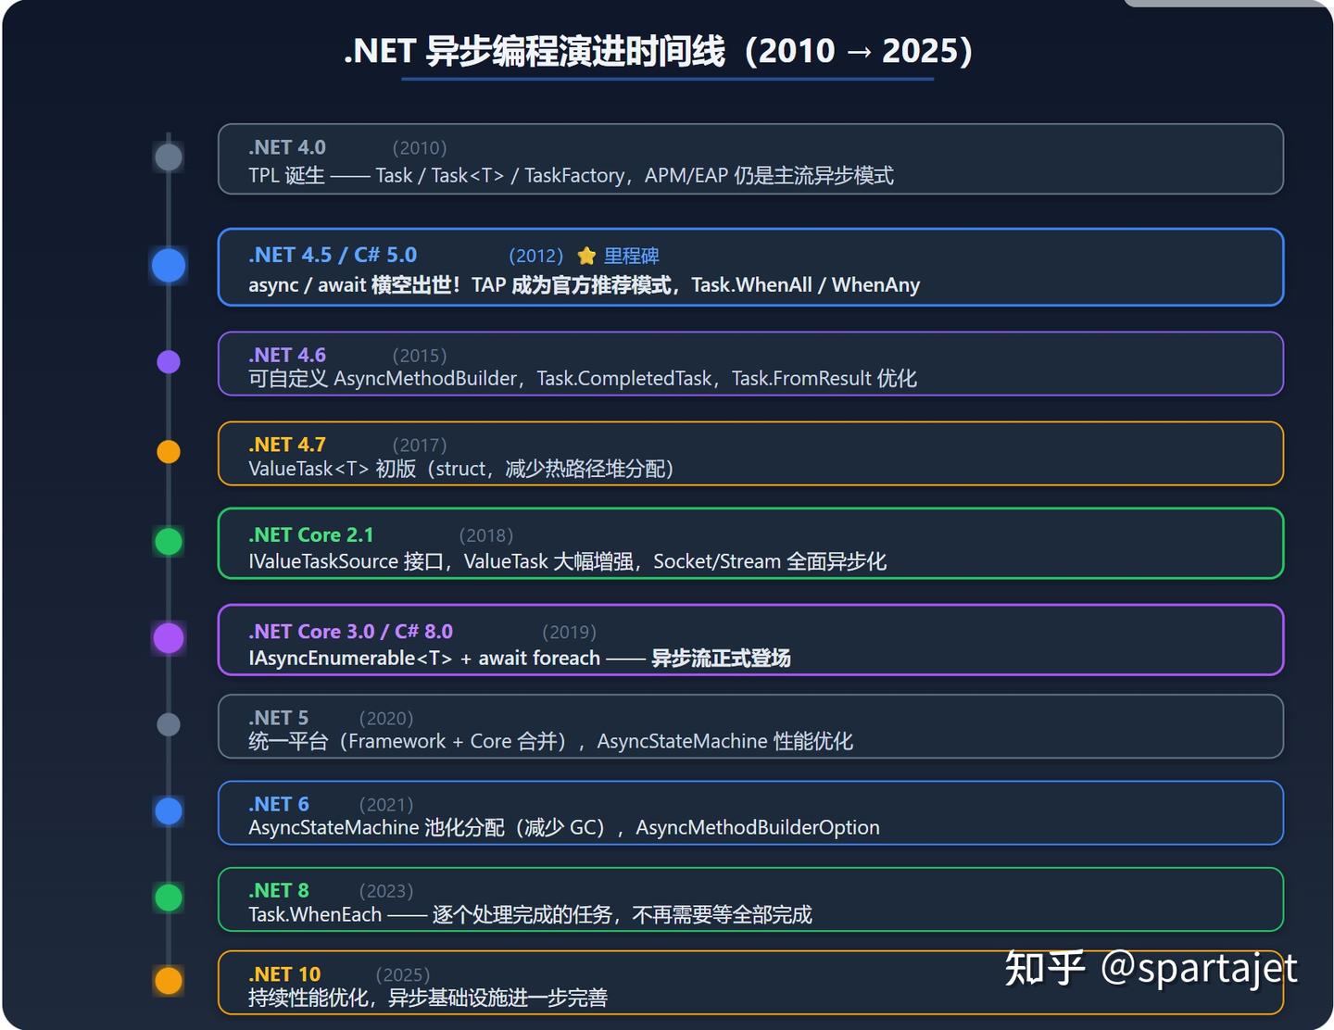This screenshot has height=1030, width=1334.
Task: Select the blue dot beside .NET 6
Action: click(169, 811)
